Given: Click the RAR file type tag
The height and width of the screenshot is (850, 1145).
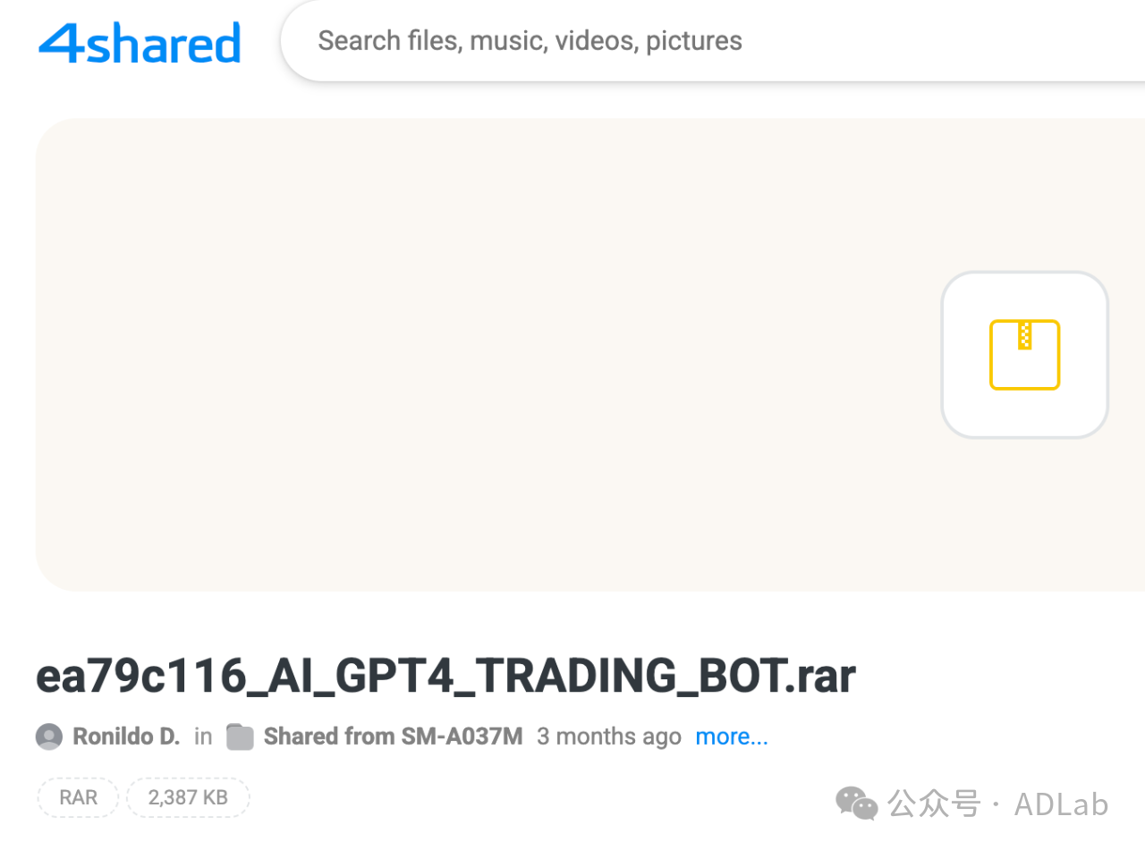Looking at the screenshot, I should (78, 797).
